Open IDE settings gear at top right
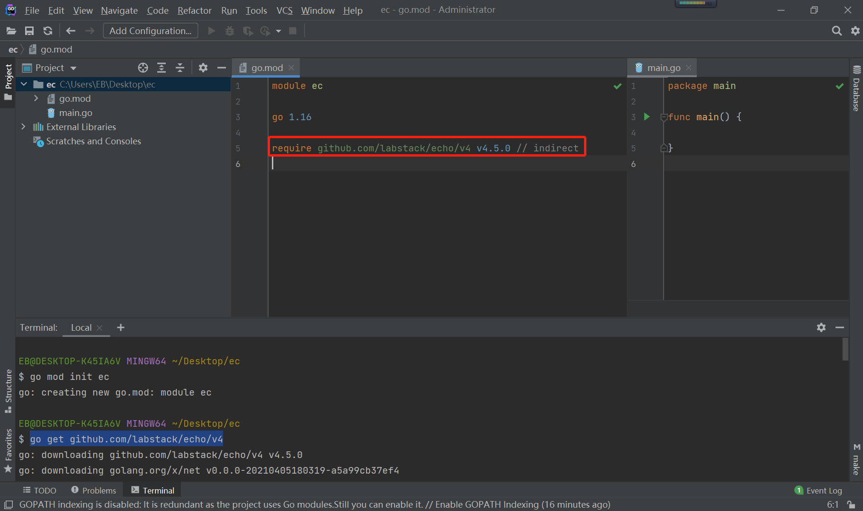 click(855, 31)
